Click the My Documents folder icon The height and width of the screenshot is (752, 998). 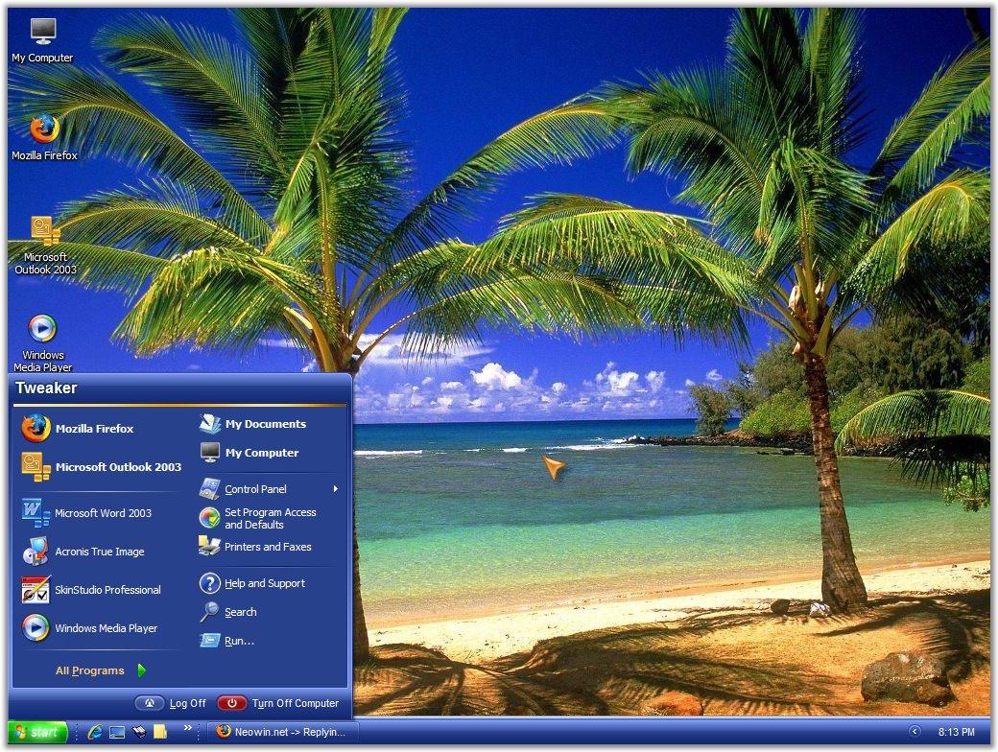pos(209,424)
